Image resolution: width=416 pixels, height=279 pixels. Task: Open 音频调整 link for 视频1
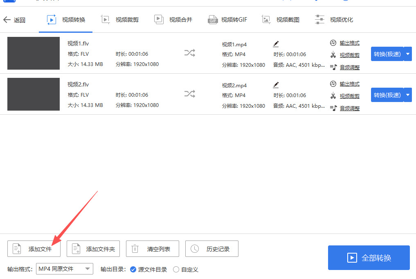350,67
